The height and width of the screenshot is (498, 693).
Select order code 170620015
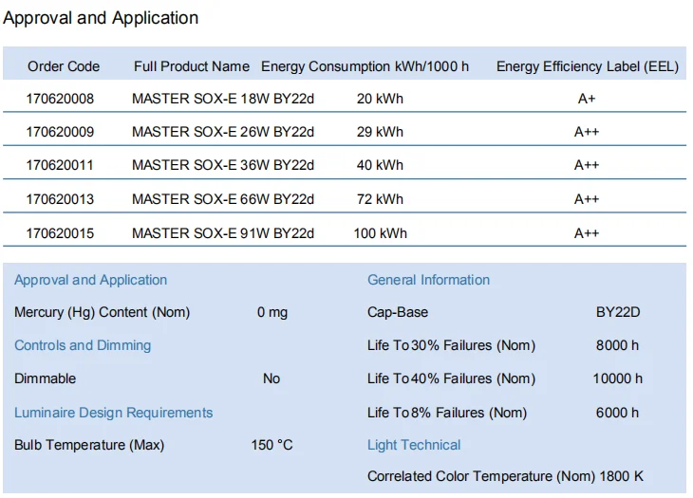(x=60, y=233)
